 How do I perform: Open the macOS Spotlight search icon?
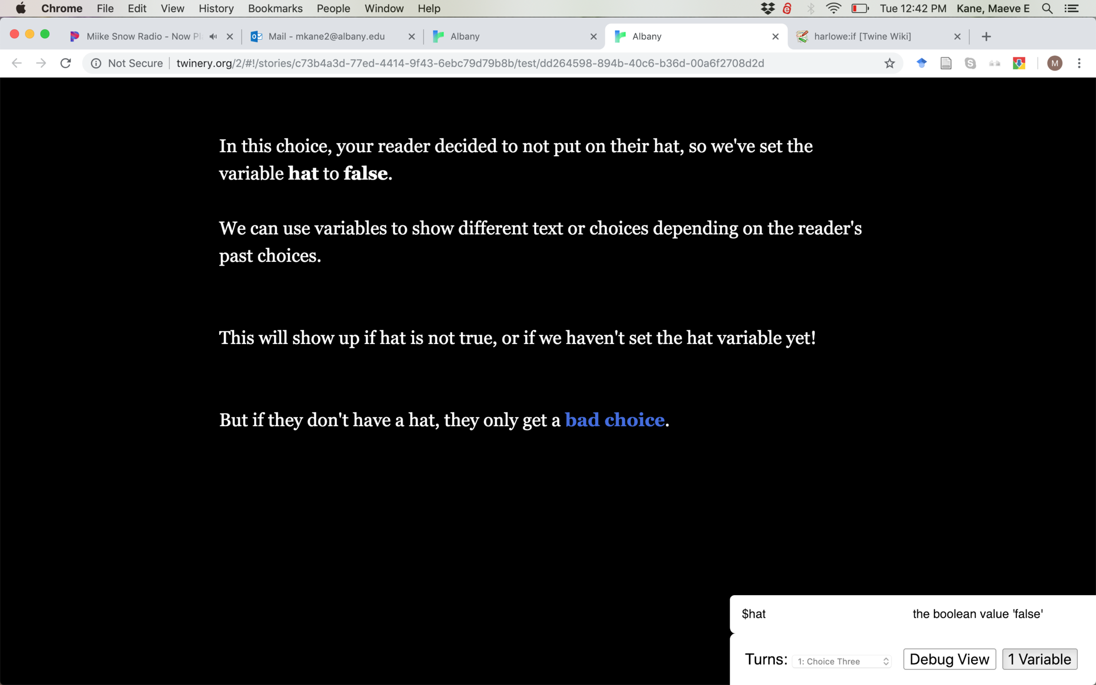coord(1047,9)
